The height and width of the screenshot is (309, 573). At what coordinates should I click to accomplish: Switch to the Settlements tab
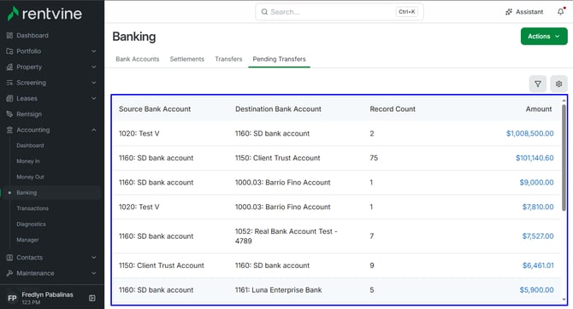pyautogui.click(x=186, y=59)
